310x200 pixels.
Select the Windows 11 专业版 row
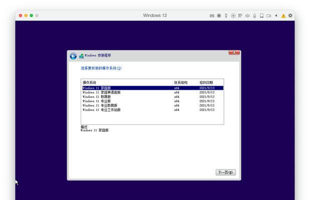coord(153,101)
